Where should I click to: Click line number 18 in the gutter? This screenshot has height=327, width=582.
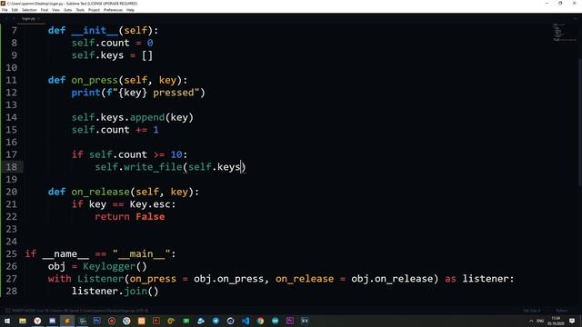click(12, 167)
